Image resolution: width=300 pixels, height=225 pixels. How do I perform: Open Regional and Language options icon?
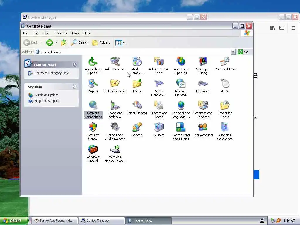click(181, 110)
